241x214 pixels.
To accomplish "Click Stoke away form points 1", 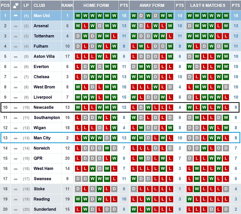I will tap(180, 189).
